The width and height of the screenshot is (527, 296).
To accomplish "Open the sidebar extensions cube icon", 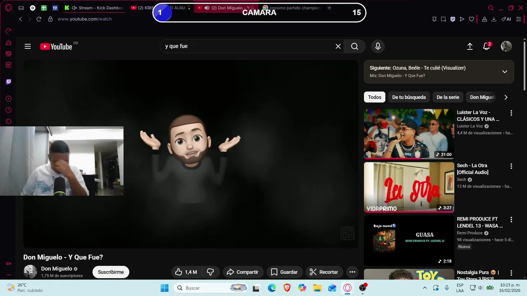I will point(9,121).
